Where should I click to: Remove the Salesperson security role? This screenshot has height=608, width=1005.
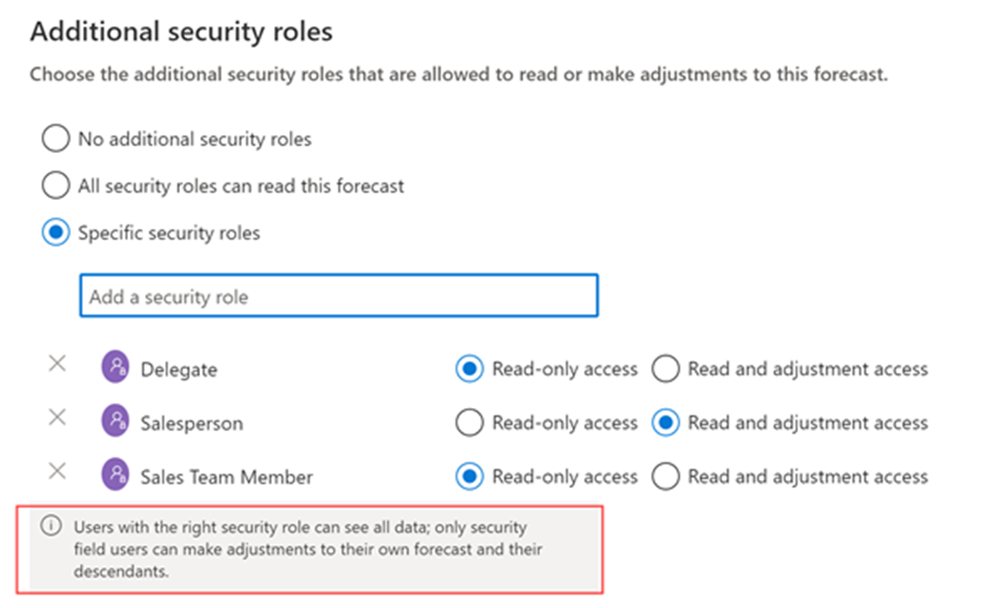click(56, 417)
